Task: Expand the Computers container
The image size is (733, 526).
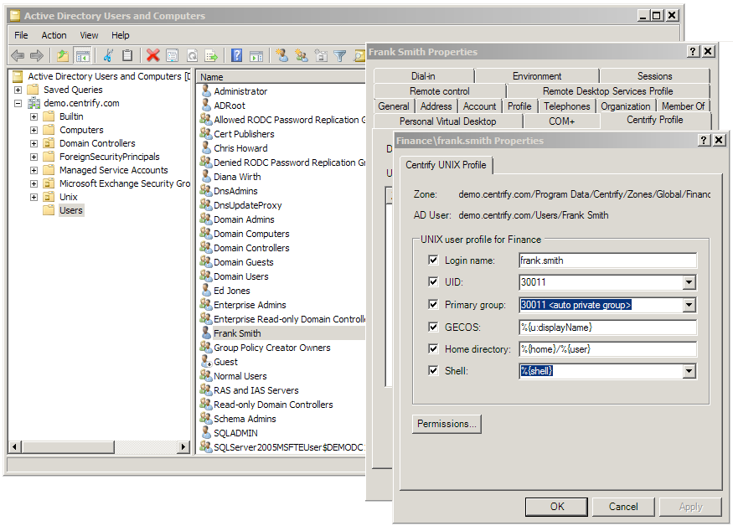Action: point(34,130)
